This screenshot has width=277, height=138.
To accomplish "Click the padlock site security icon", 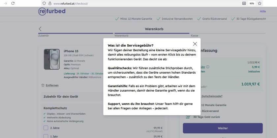I will 50,3.
